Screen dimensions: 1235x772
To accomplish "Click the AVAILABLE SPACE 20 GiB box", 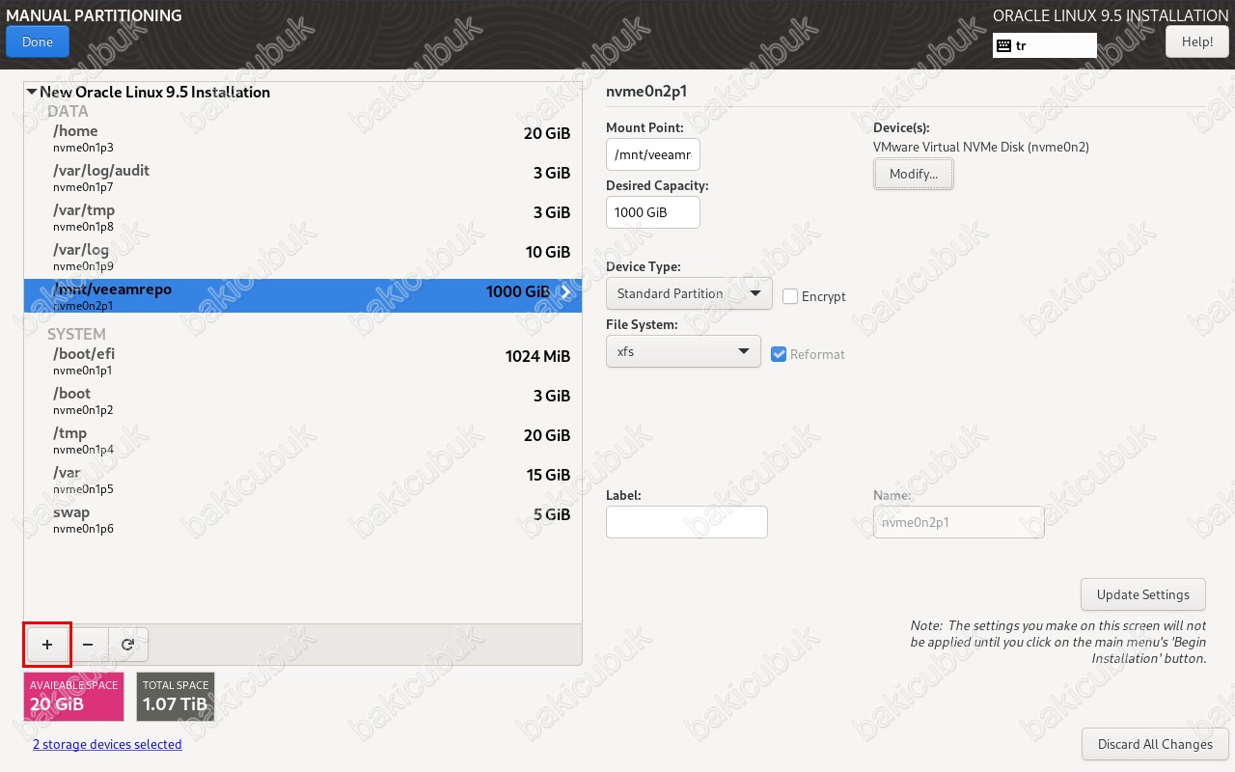I will click(74, 697).
